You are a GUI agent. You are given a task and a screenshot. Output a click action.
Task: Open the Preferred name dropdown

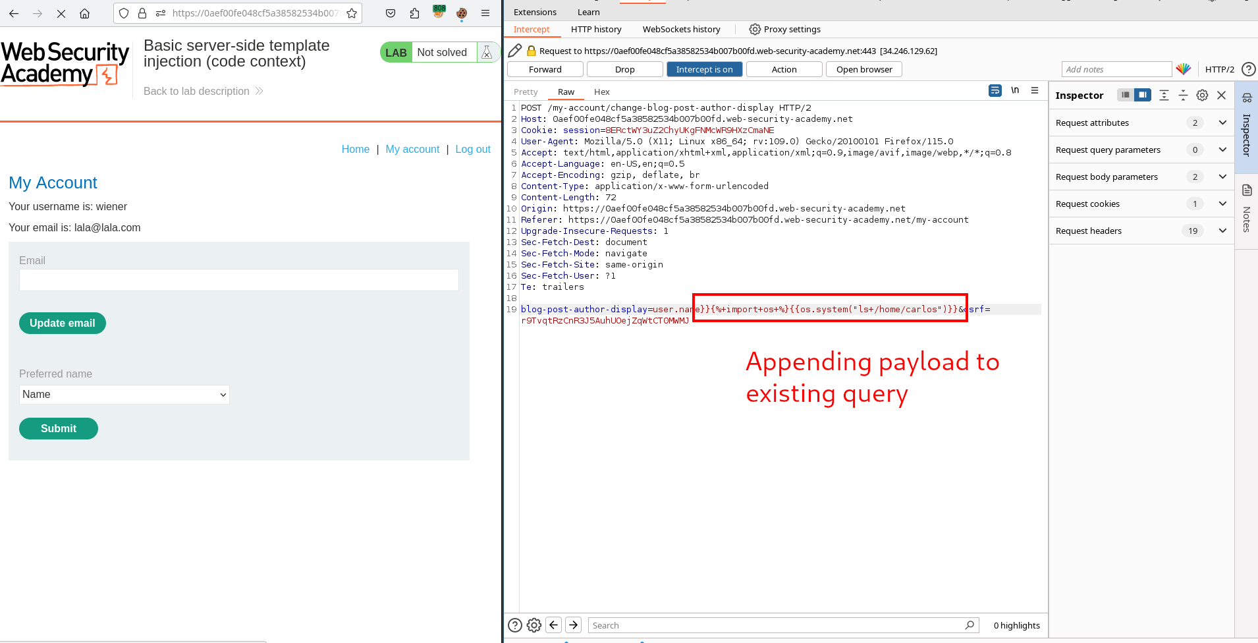(124, 395)
